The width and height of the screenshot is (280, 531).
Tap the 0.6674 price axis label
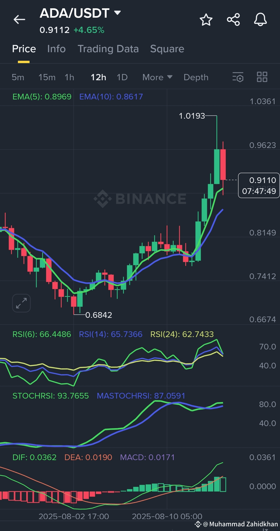coord(262,319)
